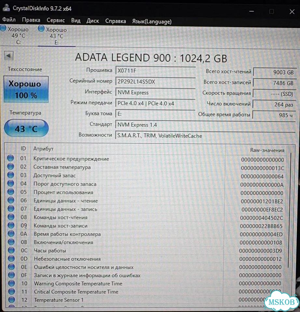The width and height of the screenshot is (300, 312).
Task: Select Warning Composite Temperature Time row text
Action: (78, 283)
